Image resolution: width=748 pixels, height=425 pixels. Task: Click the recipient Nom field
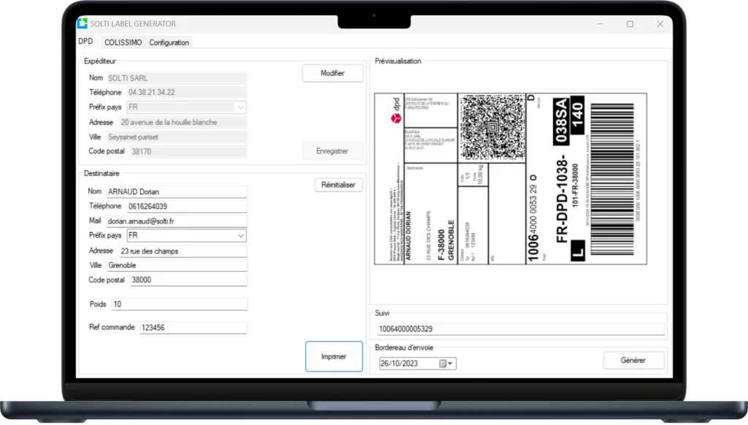pyautogui.click(x=176, y=191)
